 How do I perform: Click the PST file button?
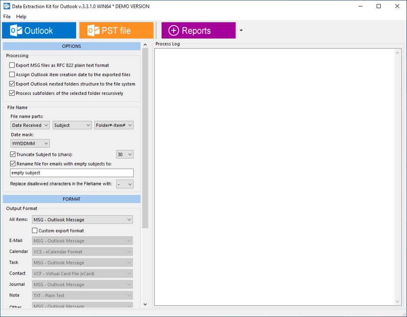tap(116, 30)
